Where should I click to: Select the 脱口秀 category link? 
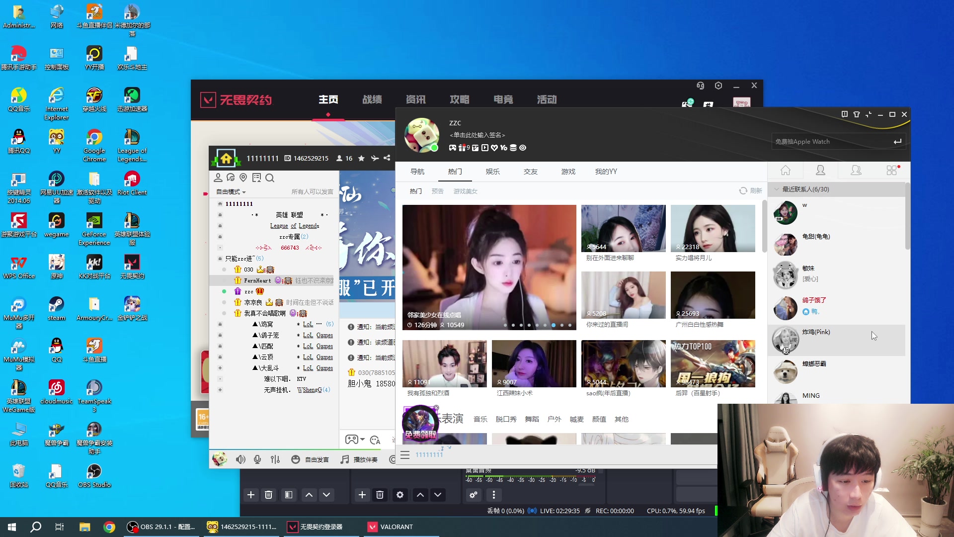point(506,419)
